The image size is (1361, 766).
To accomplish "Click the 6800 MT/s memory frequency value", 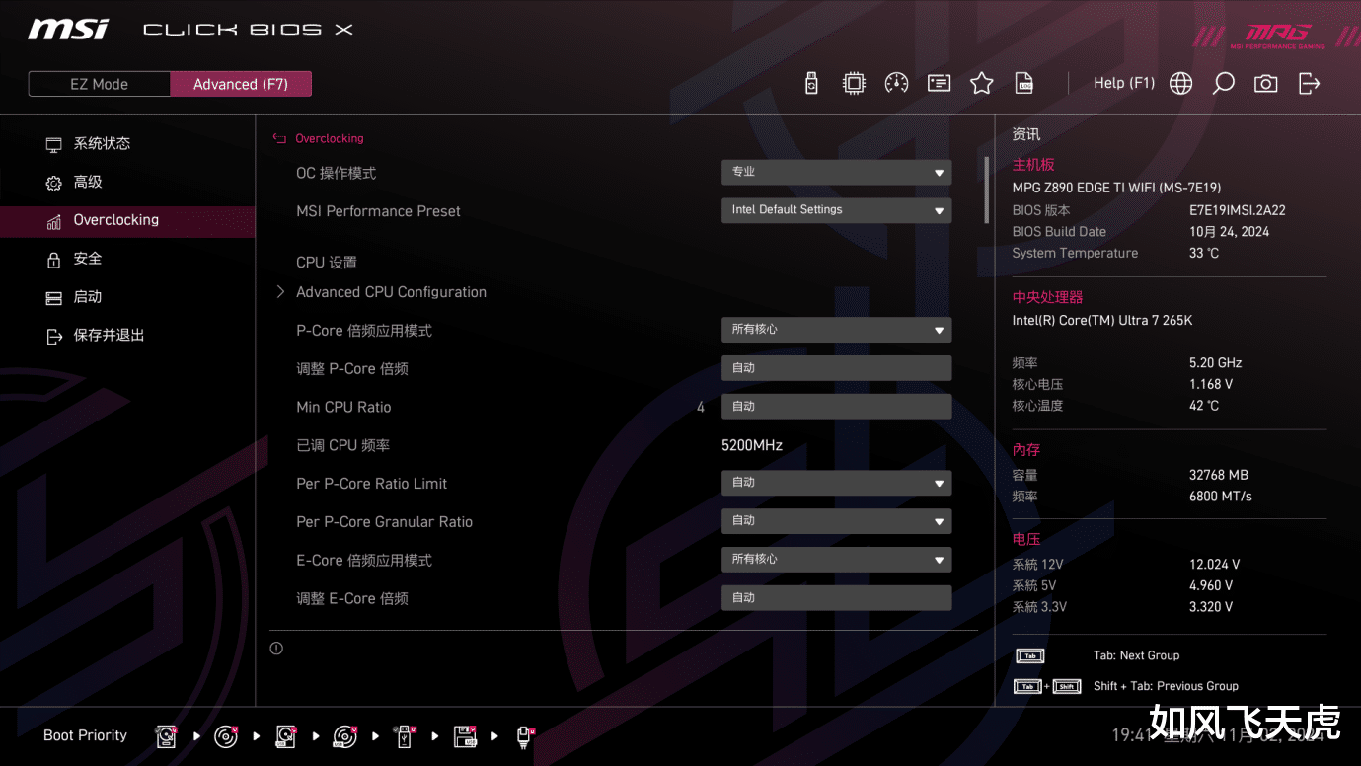I will (1221, 497).
